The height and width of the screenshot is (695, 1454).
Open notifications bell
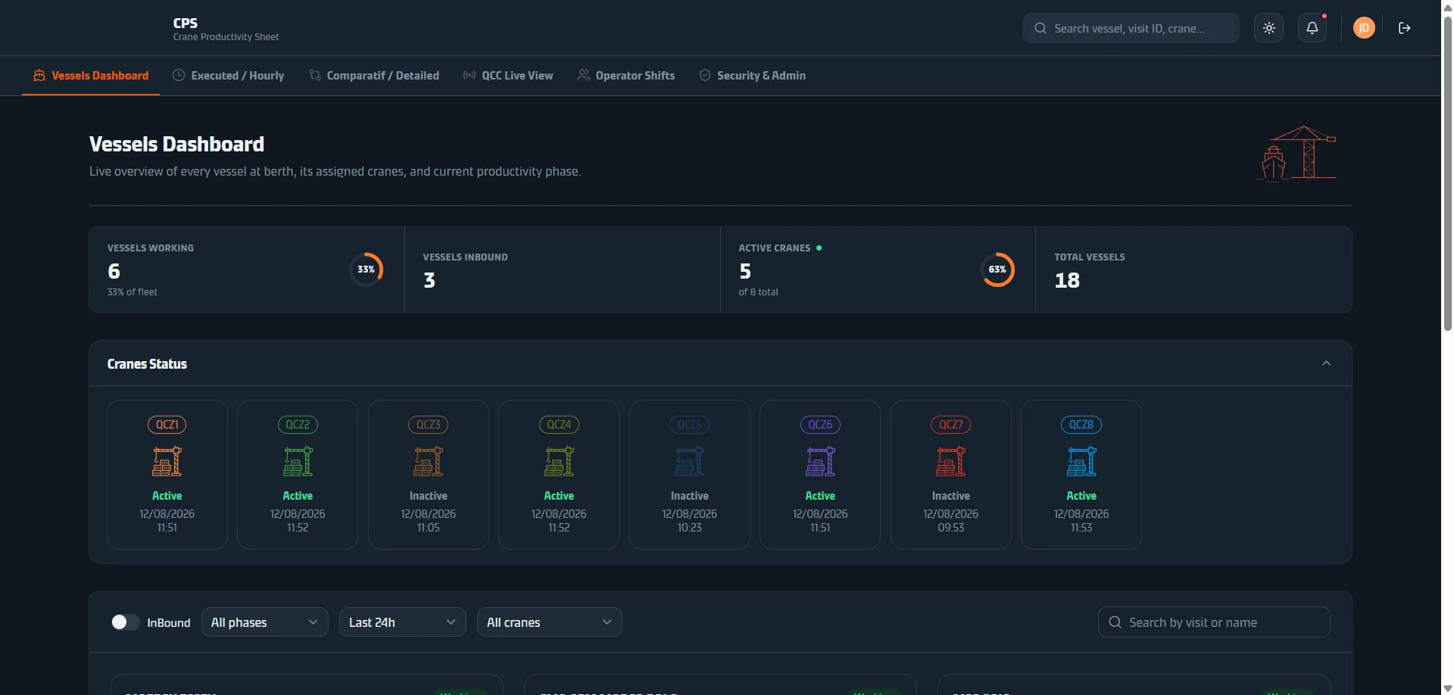pos(1312,28)
